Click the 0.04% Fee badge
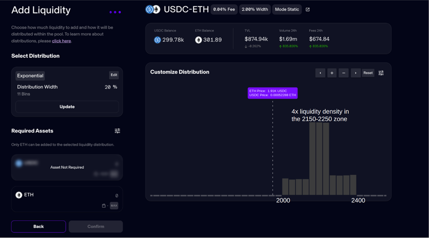This screenshot has width=429, height=238. click(224, 9)
